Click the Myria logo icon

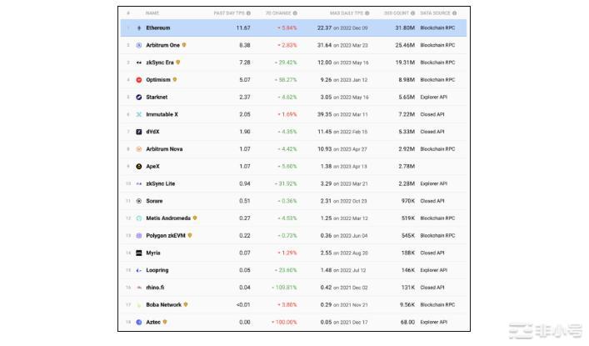[138, 253]
